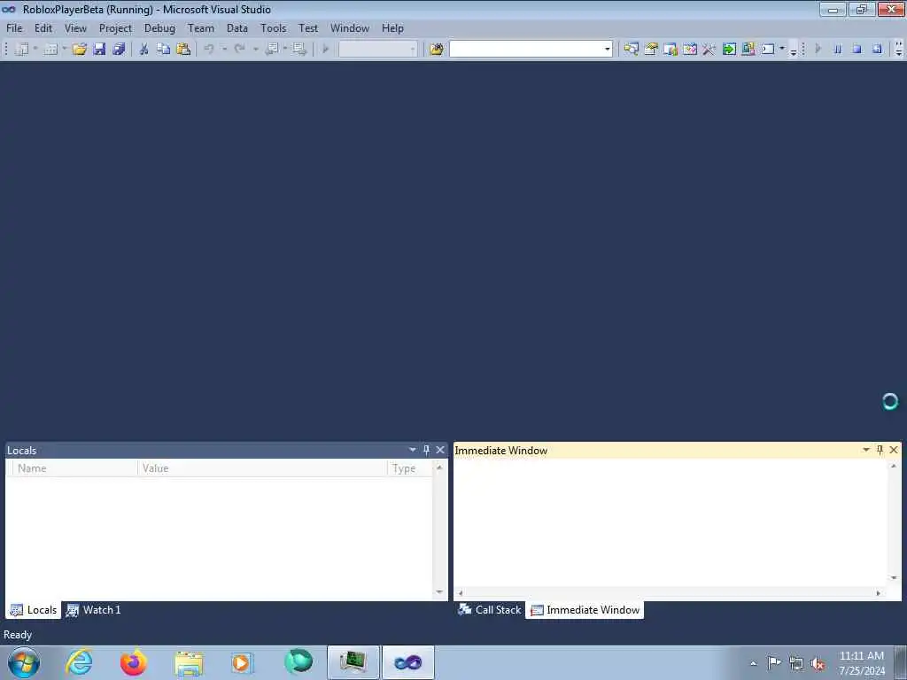Click the Restart debugging icon
This screenshot has width=907, height=680.
point(877,50)
